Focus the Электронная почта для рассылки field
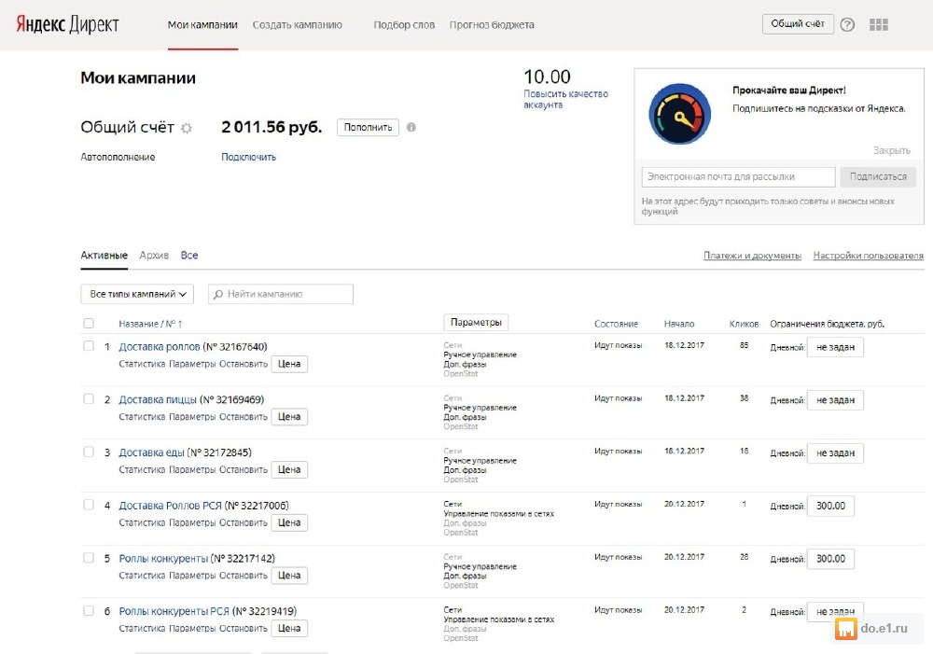Image resolution: width=933 pixels, height=654 pixels. click(738, 176)
